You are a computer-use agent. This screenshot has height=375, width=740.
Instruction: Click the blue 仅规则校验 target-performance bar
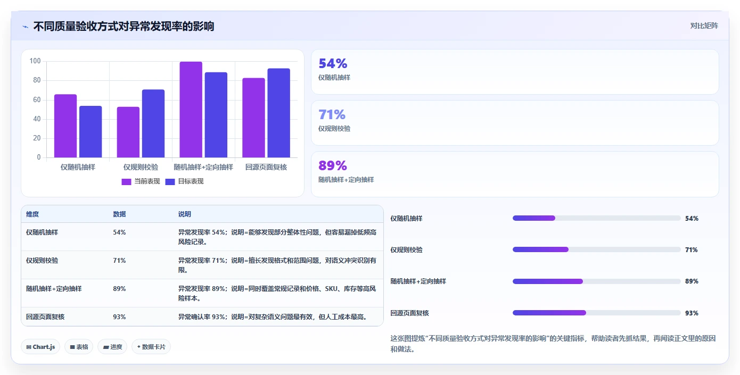153,123
